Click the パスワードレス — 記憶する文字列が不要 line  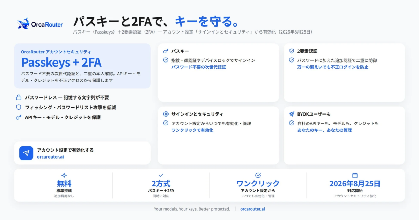[x=67, y=97]
